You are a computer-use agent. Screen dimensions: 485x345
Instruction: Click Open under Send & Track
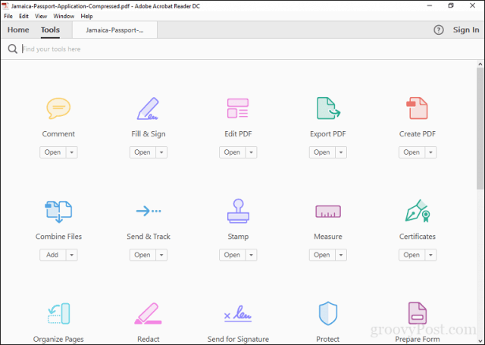[x=142, y=255]
